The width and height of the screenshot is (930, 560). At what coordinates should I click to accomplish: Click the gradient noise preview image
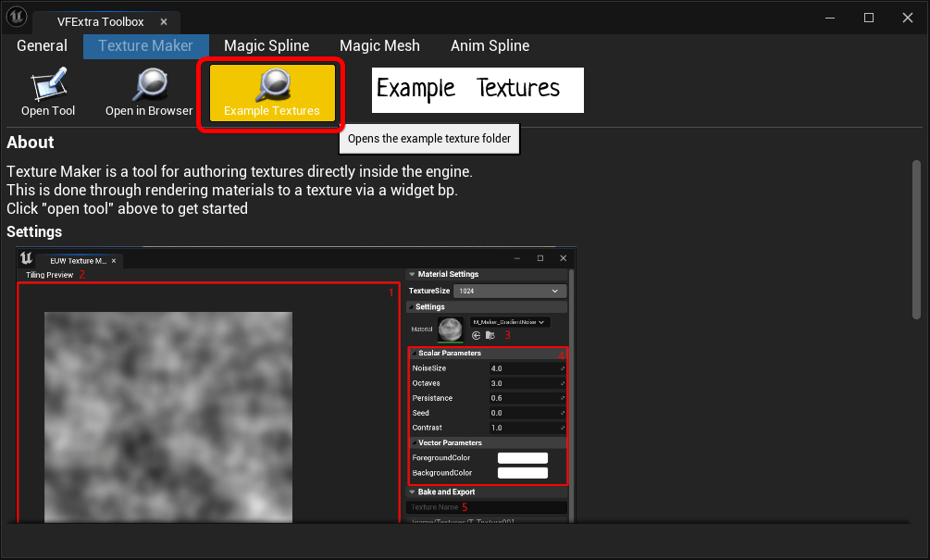(x=168, y=417)
